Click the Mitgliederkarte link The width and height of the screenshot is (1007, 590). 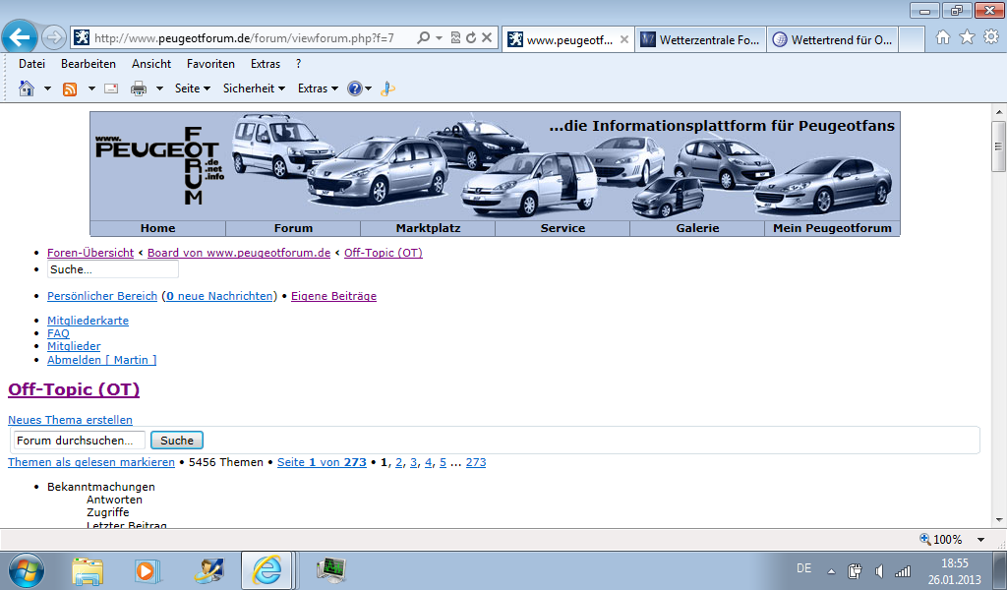coord(88,321)
